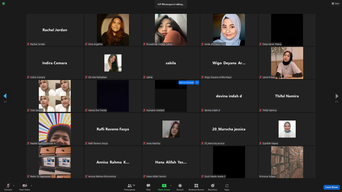Select Princesa Wijaya's bookshelf tile

[287, 162]
